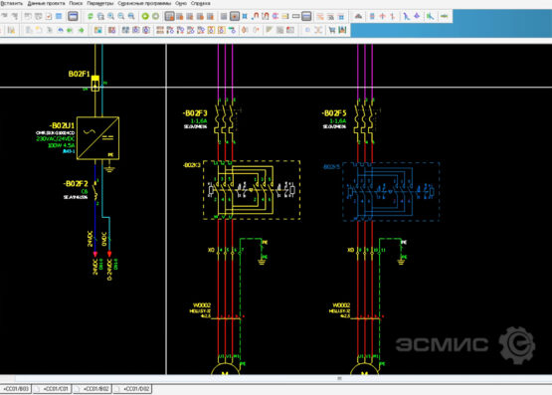Select the blue highlighted B02K5 contactor box
This screenshot has width=552, height=395.
(x=391, y=191)
